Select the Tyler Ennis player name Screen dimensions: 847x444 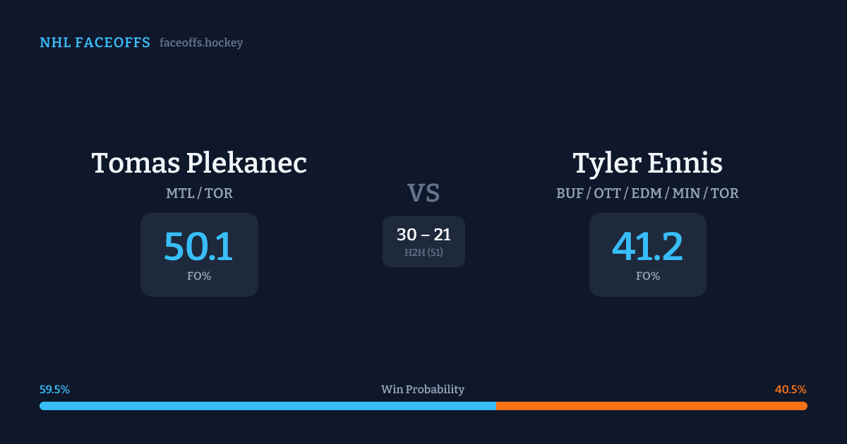(x=647, y=163)
